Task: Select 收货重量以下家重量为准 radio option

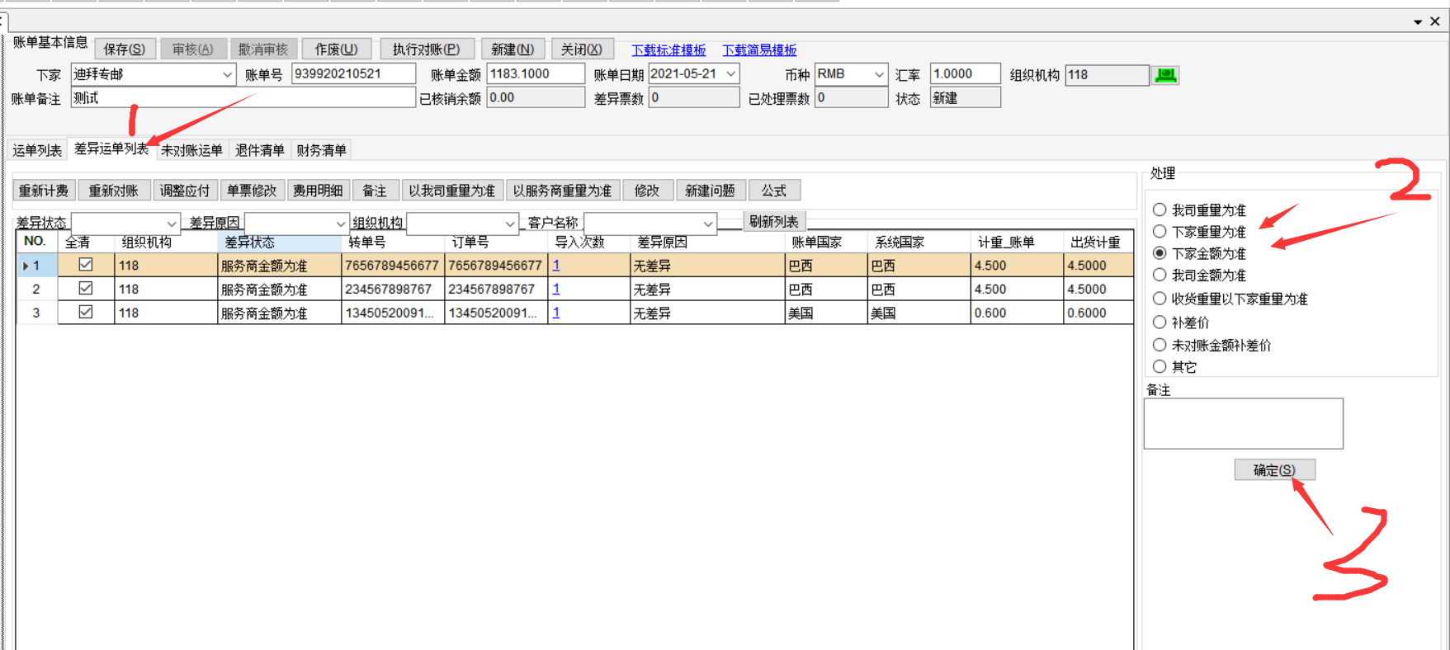Action: 1160,299
